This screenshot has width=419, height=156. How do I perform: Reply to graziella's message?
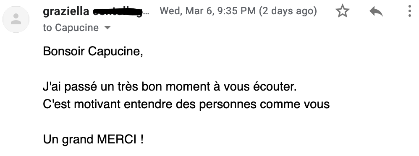[x=376, y=11]
